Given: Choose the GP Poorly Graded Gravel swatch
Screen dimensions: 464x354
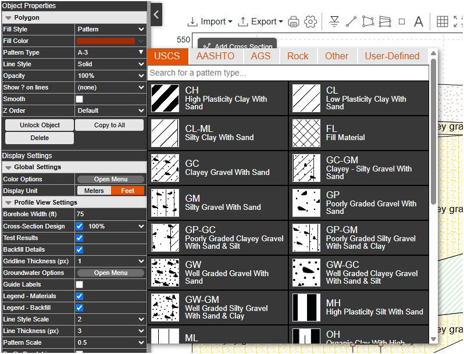Looking at the screenshot, I should (x=306, y=203).
